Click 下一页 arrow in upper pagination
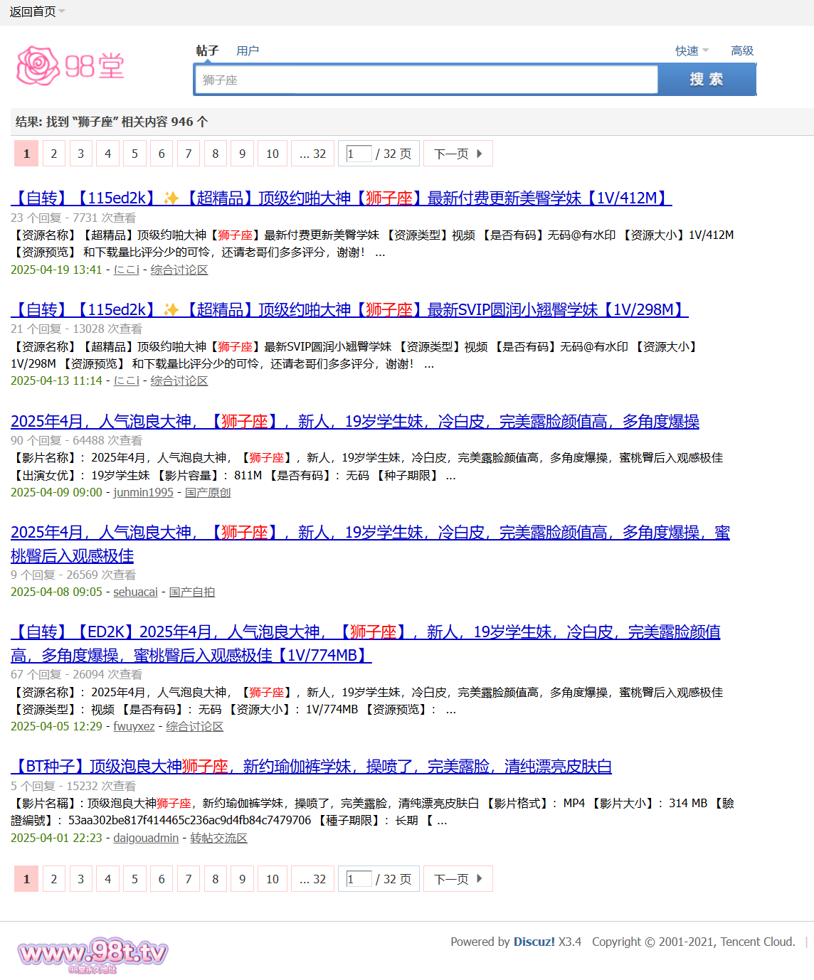The image size is (814, 980). coord(458,154)
